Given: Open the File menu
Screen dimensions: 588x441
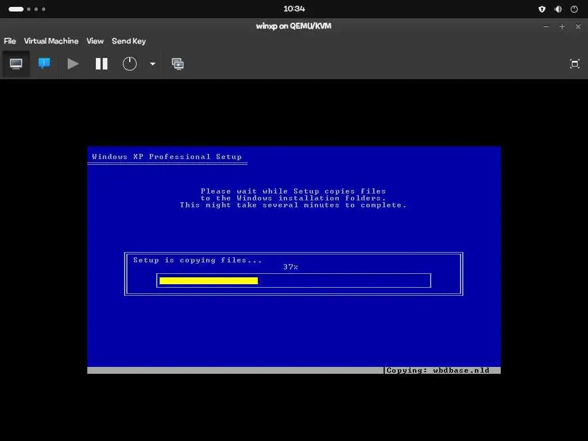Looking at the screenshot, I should pyautogui.click(x=10, y=41).
